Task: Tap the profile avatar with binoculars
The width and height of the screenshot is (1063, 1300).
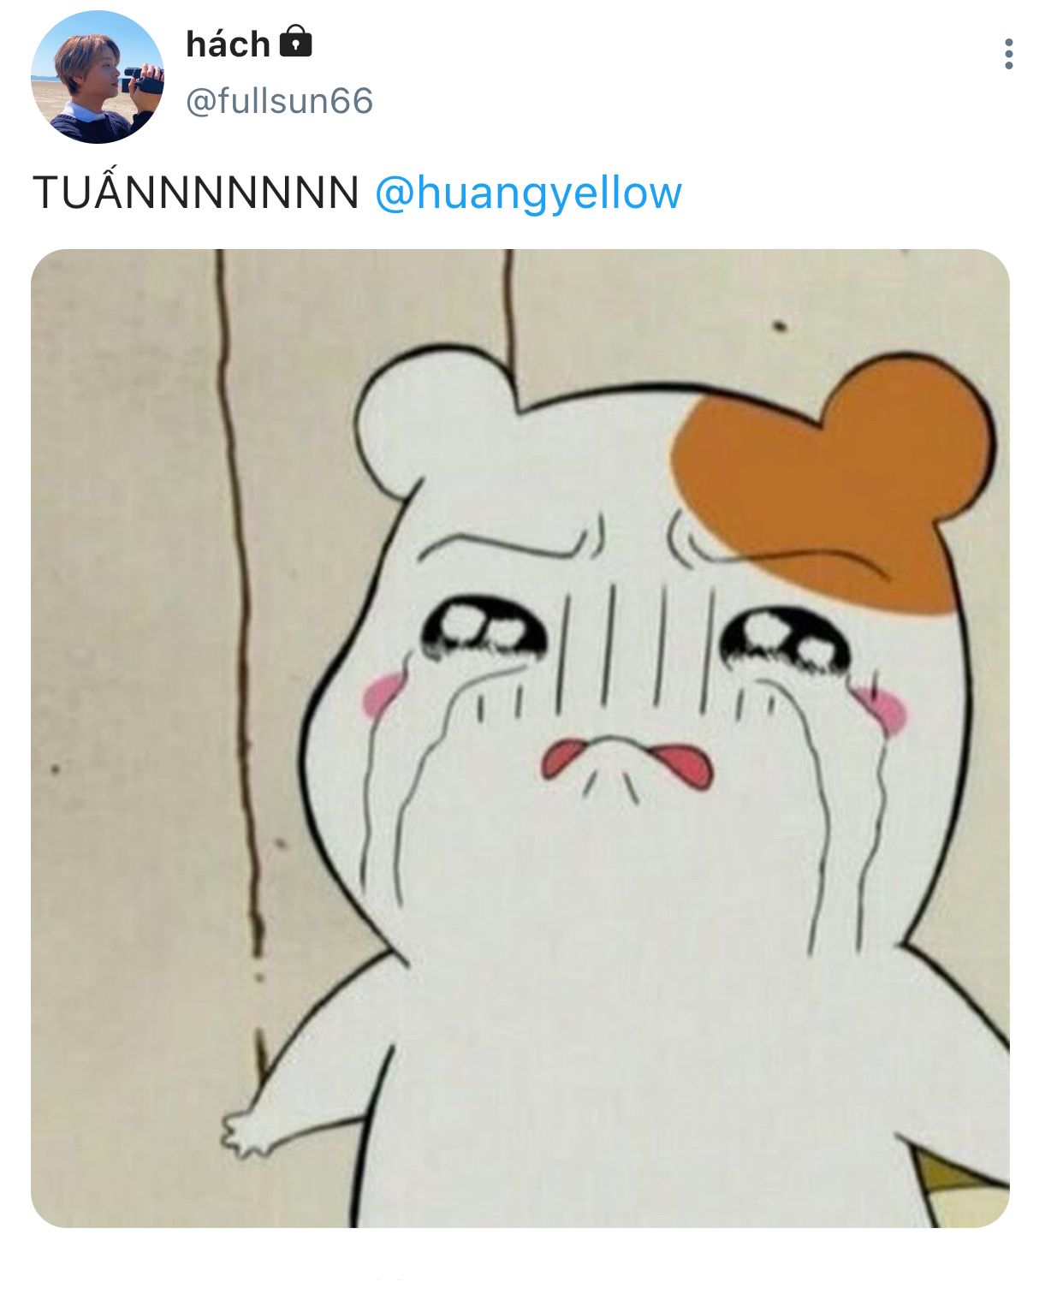Action: click(98, 77)
